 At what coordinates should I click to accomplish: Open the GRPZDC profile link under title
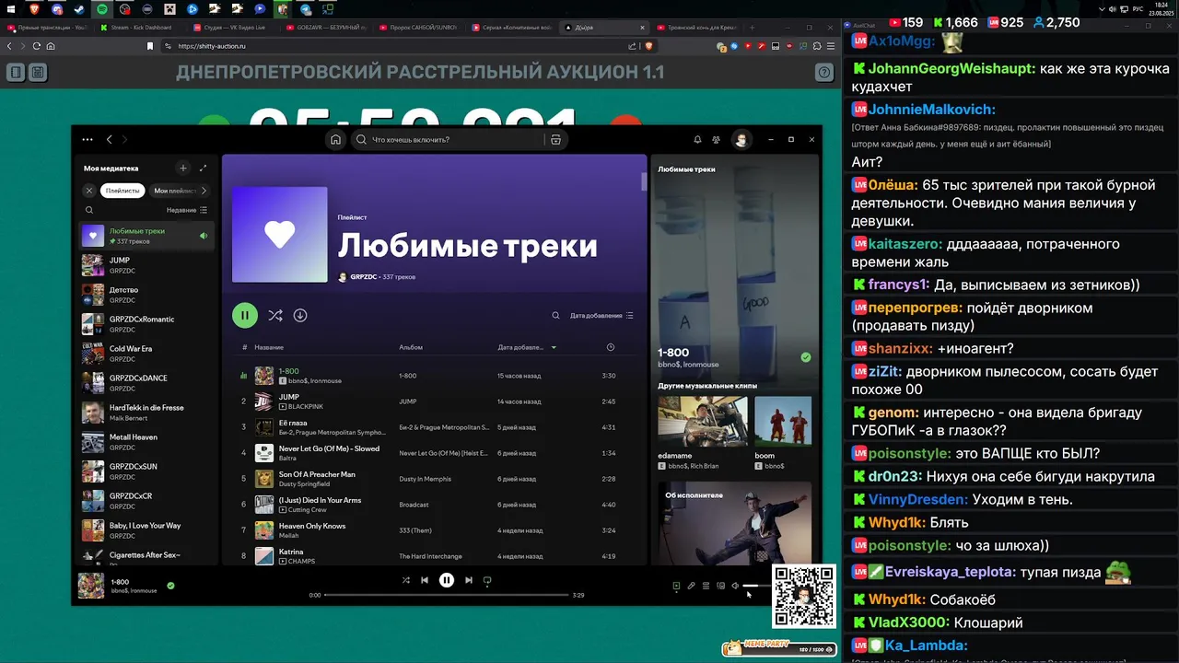pyautogui.click(x=364, y=277)
